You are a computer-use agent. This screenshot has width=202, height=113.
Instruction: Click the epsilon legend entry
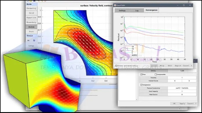[x=134, y=55]
